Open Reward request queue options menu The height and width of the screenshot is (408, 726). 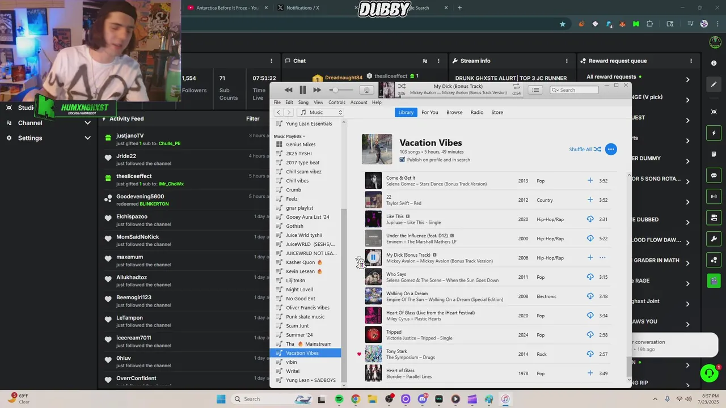691,61
